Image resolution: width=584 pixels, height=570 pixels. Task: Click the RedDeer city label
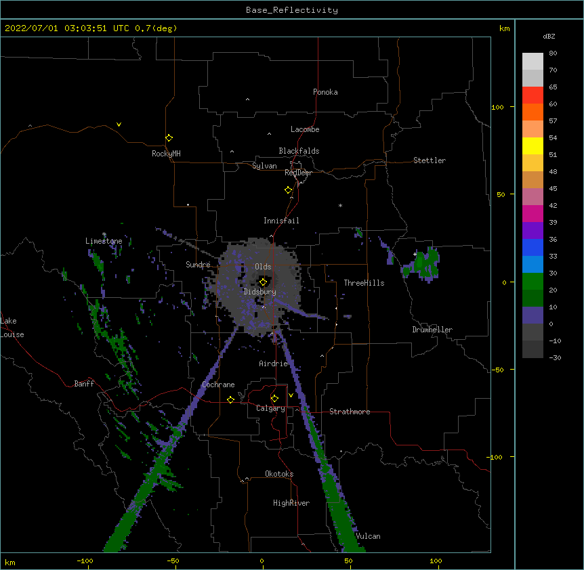point(298,173)
